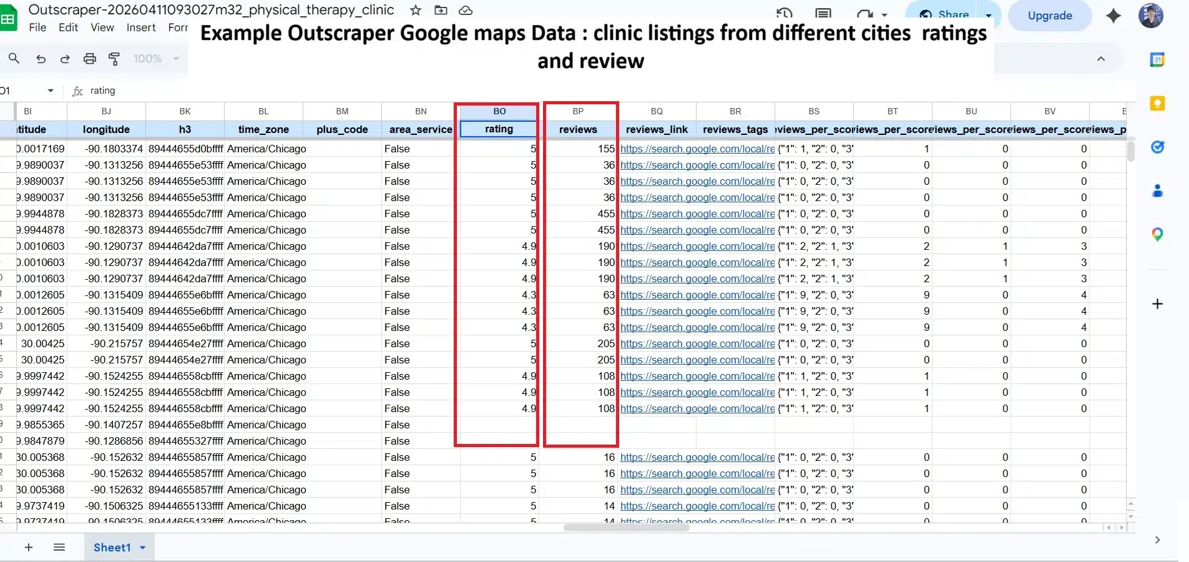Click the vertical scrollbar thumb
The image size is (1189, 562).
(1130, 151)
